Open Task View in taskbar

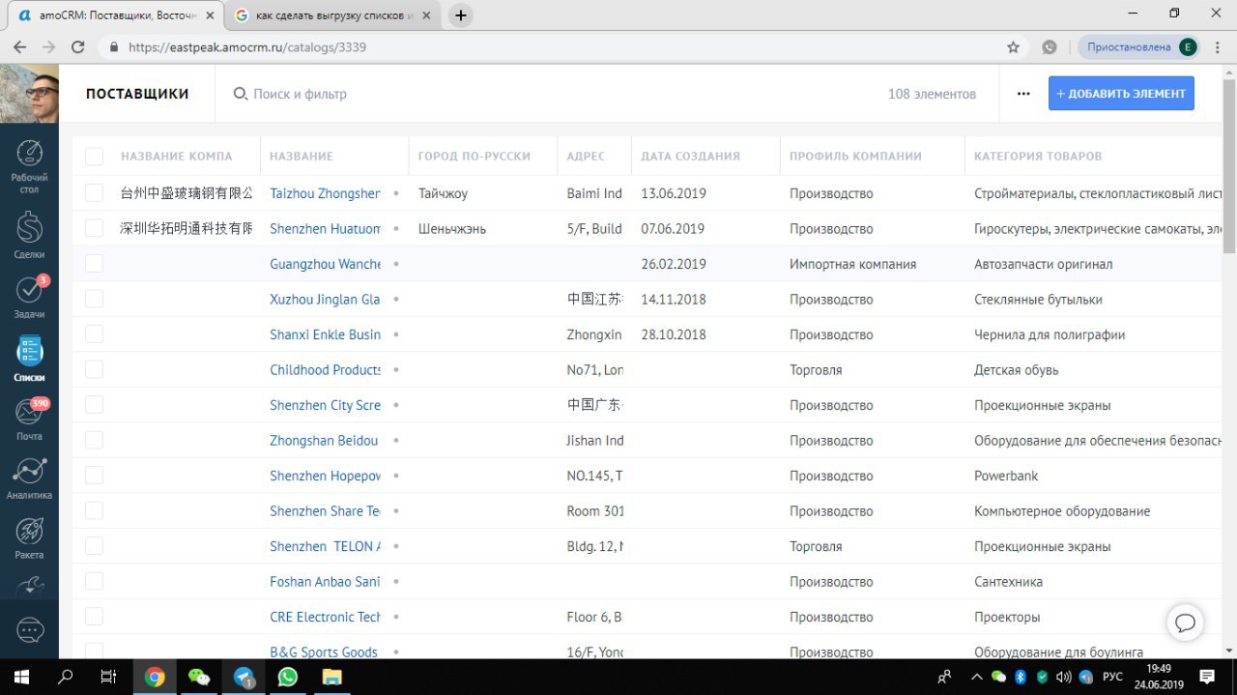coord(109,677)
